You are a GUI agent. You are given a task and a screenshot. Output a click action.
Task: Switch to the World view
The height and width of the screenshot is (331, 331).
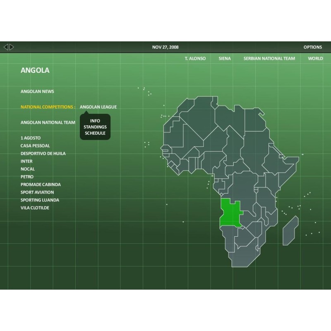point(315,58)
